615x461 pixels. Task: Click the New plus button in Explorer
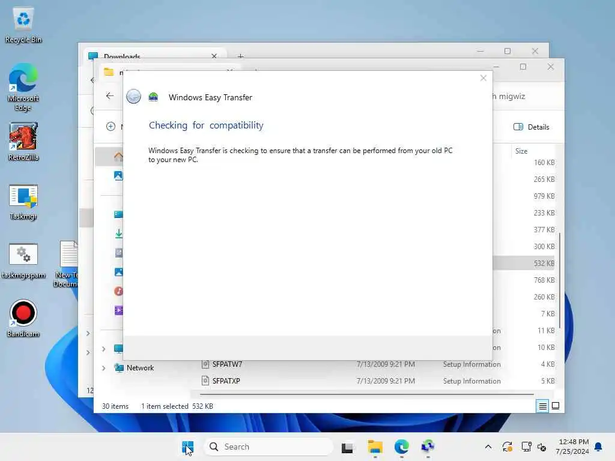click(111, 126)
